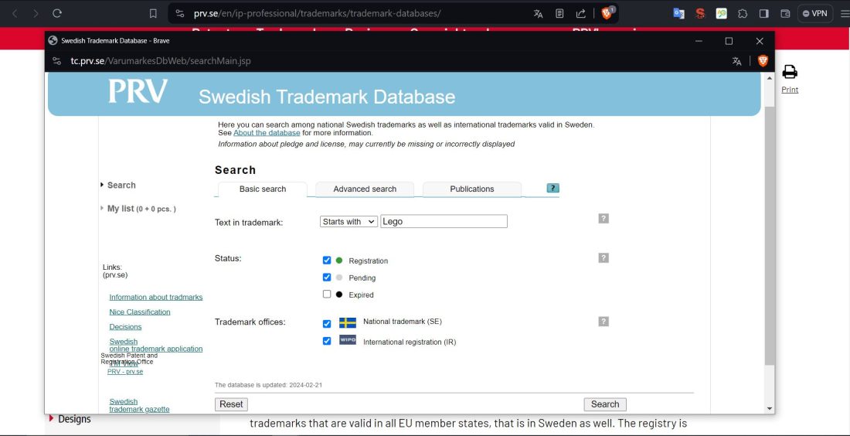850x436 pixels.
Task: Click the blue help icon beside Publications tab
Action: pyautogui.click(x=552, y=188)
